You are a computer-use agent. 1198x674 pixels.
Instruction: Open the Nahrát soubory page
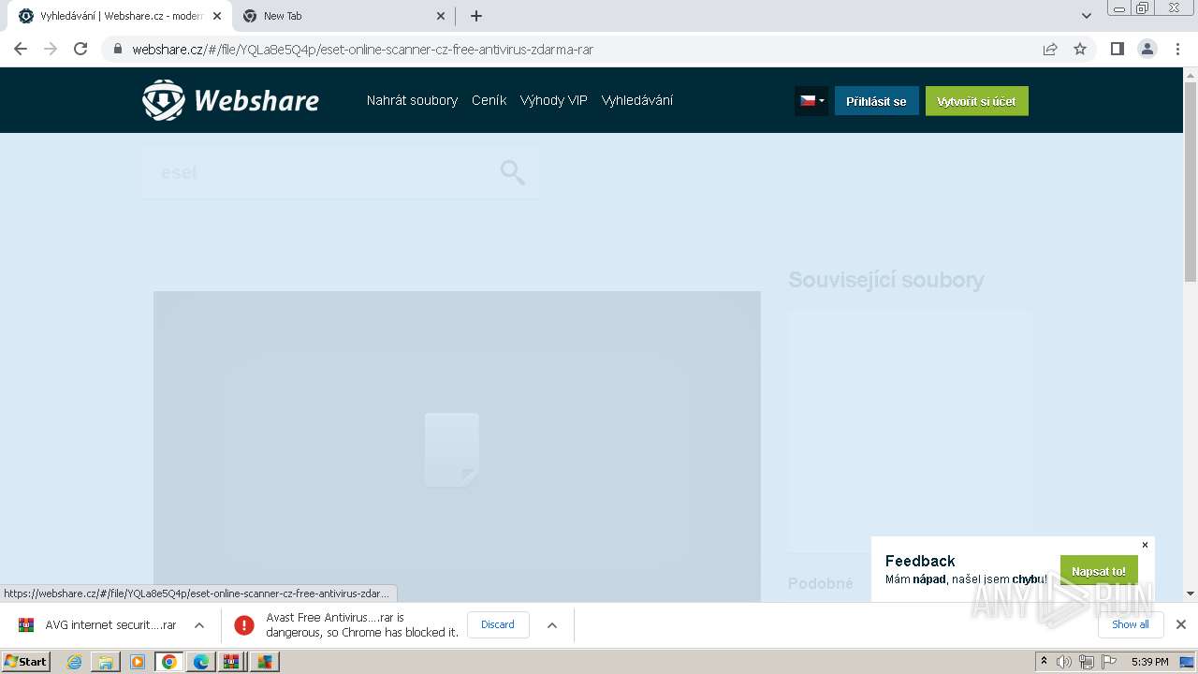click(x=412, y=100)
